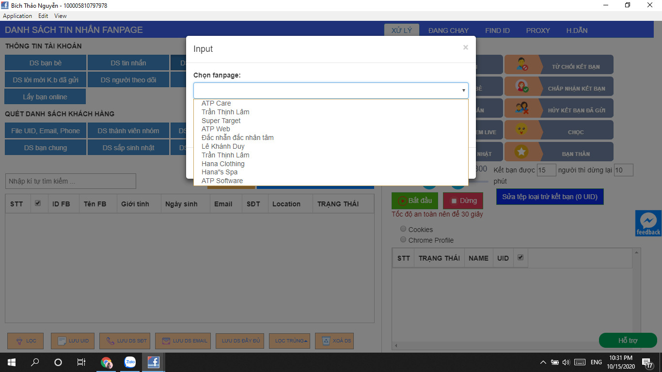The image size is (662, 372).
Task: Switch to the XỬ LÝ tab
Action: click(401, 30)
